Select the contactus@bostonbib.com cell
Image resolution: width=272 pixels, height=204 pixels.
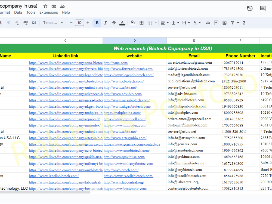pos(194,188)
